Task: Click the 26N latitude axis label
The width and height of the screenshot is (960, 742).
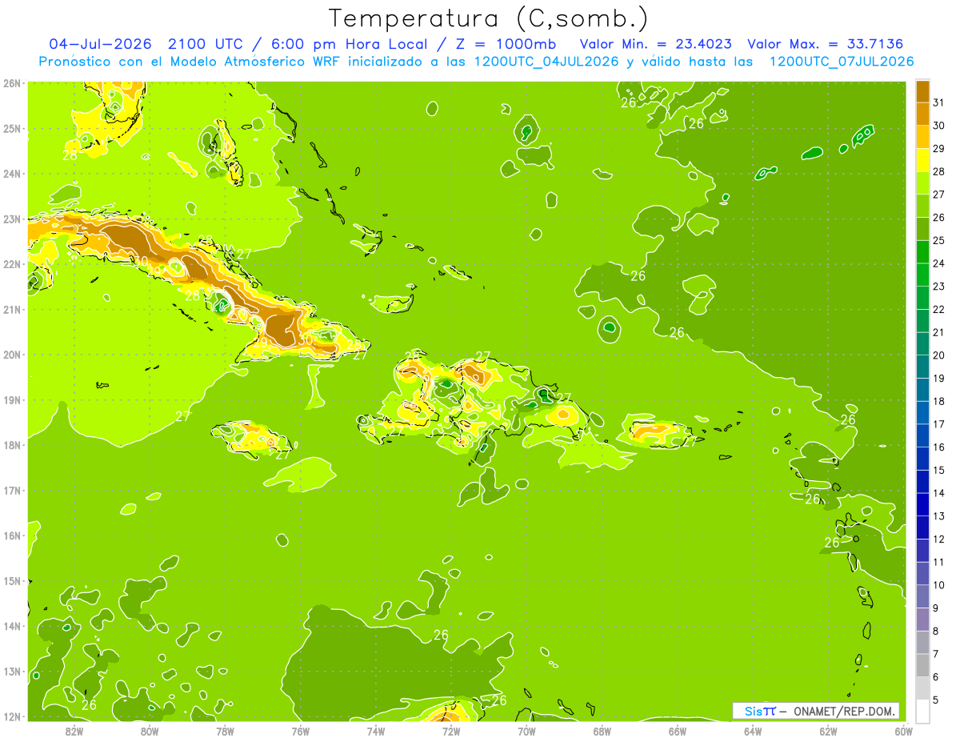Action: click(12, 82)
